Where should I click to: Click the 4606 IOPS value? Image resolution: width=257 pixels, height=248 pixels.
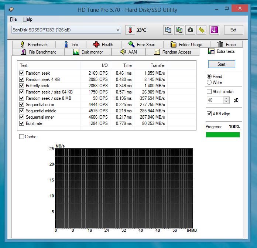click(x=98, y=117)
